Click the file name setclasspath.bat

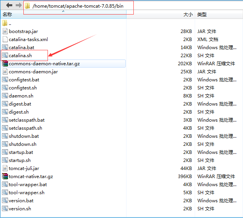(x=27, y=120)
